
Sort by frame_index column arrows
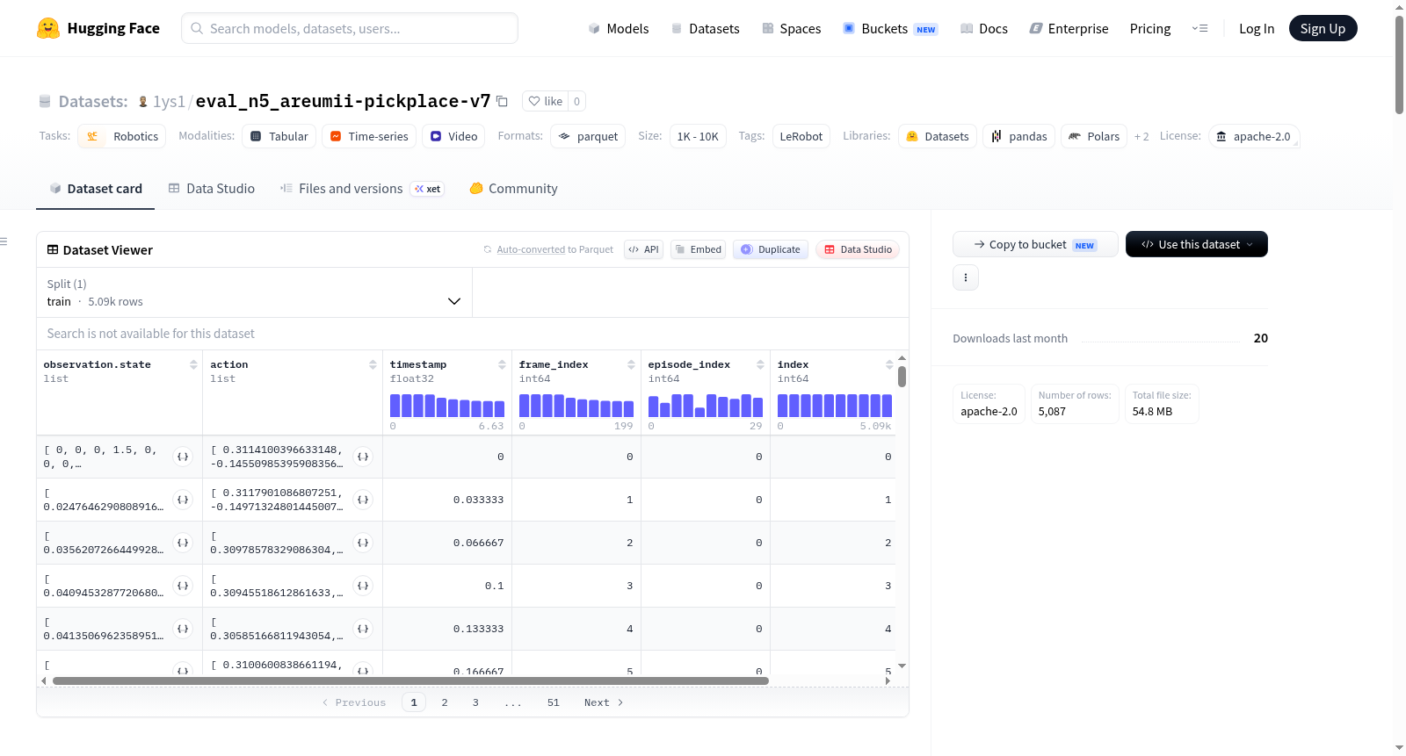tap(631, 364)
